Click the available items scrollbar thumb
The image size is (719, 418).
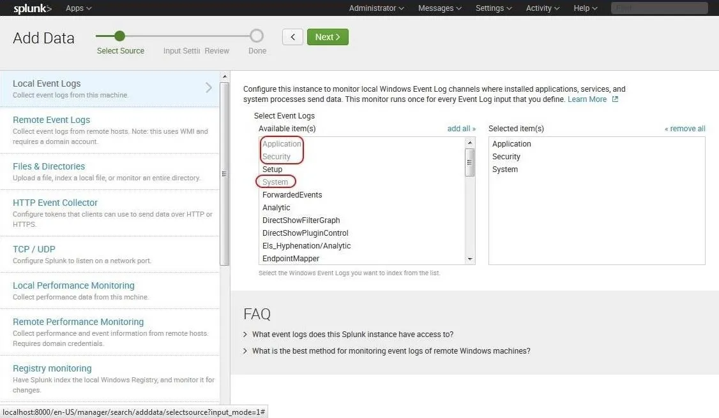click(x=469, y=162)
